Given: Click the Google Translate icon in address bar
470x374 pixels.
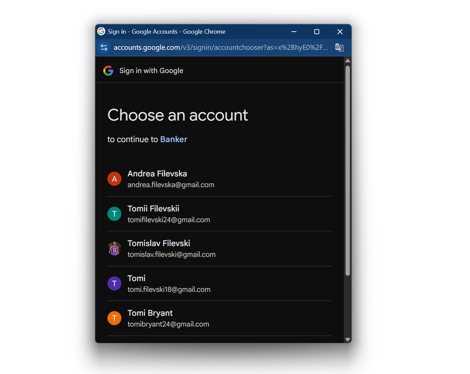Looking at the screenshot, I should coord(339,47).
